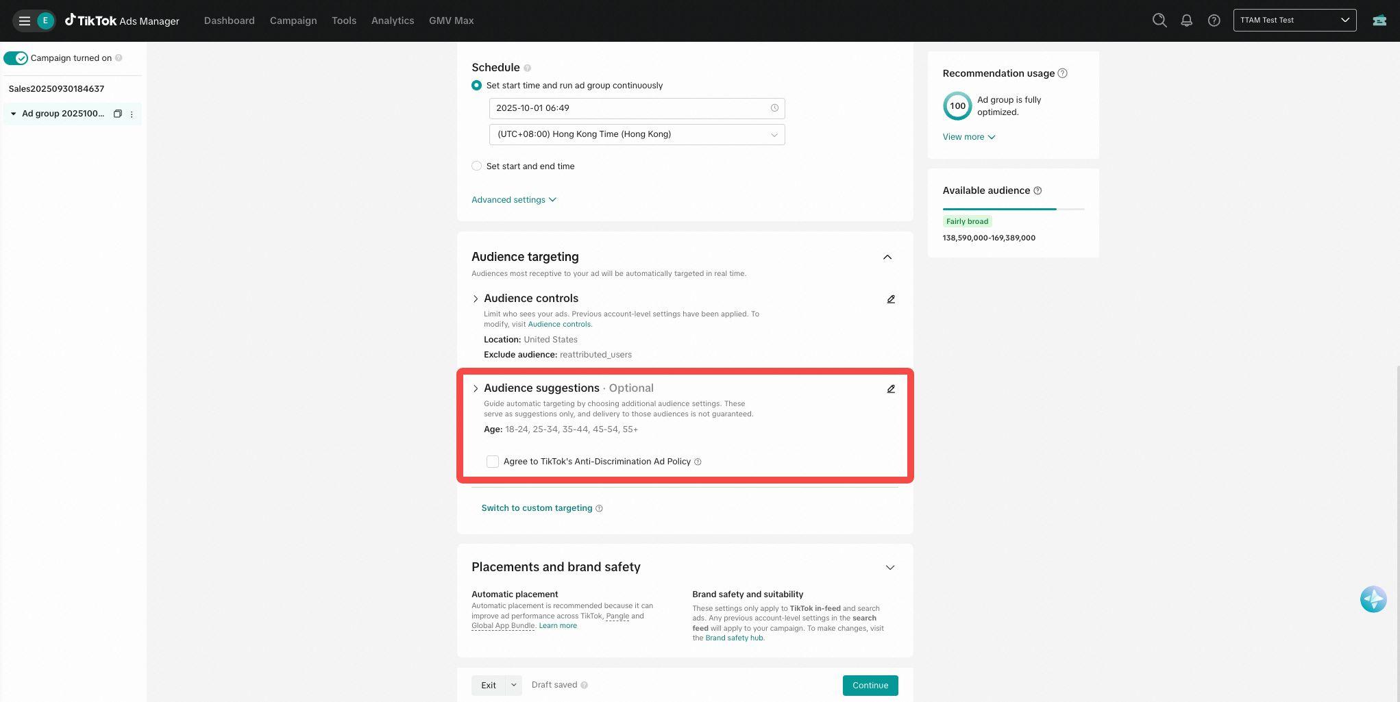Image resolution: width=1400 pixels, height=702 pixels.
Task: Open the Hong Kong time zone dropdown
Action: tap(637, 134)
